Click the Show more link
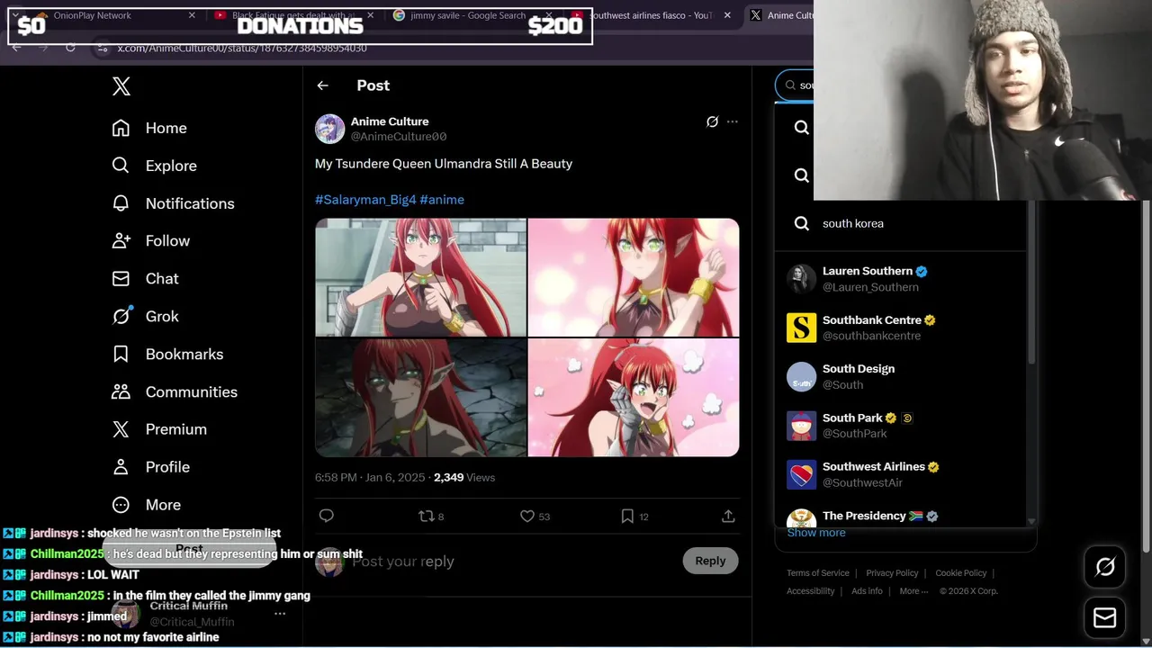Screen dimensions: 1152x648 816,533
